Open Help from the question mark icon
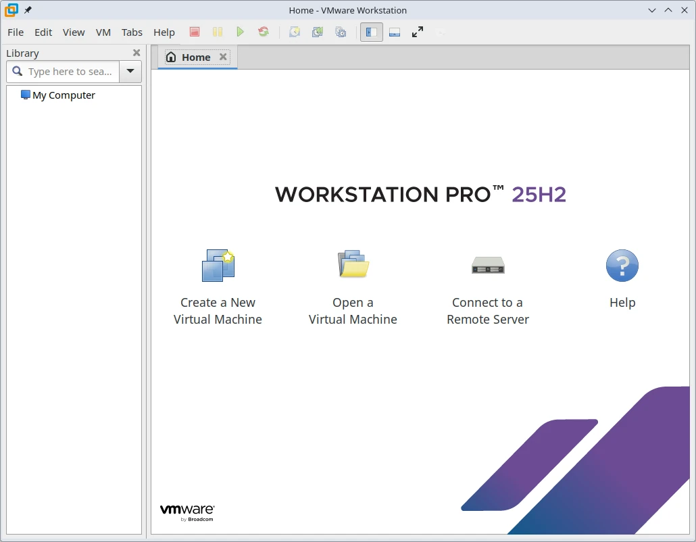Screen dimensions: 696x542 [622, 265]
